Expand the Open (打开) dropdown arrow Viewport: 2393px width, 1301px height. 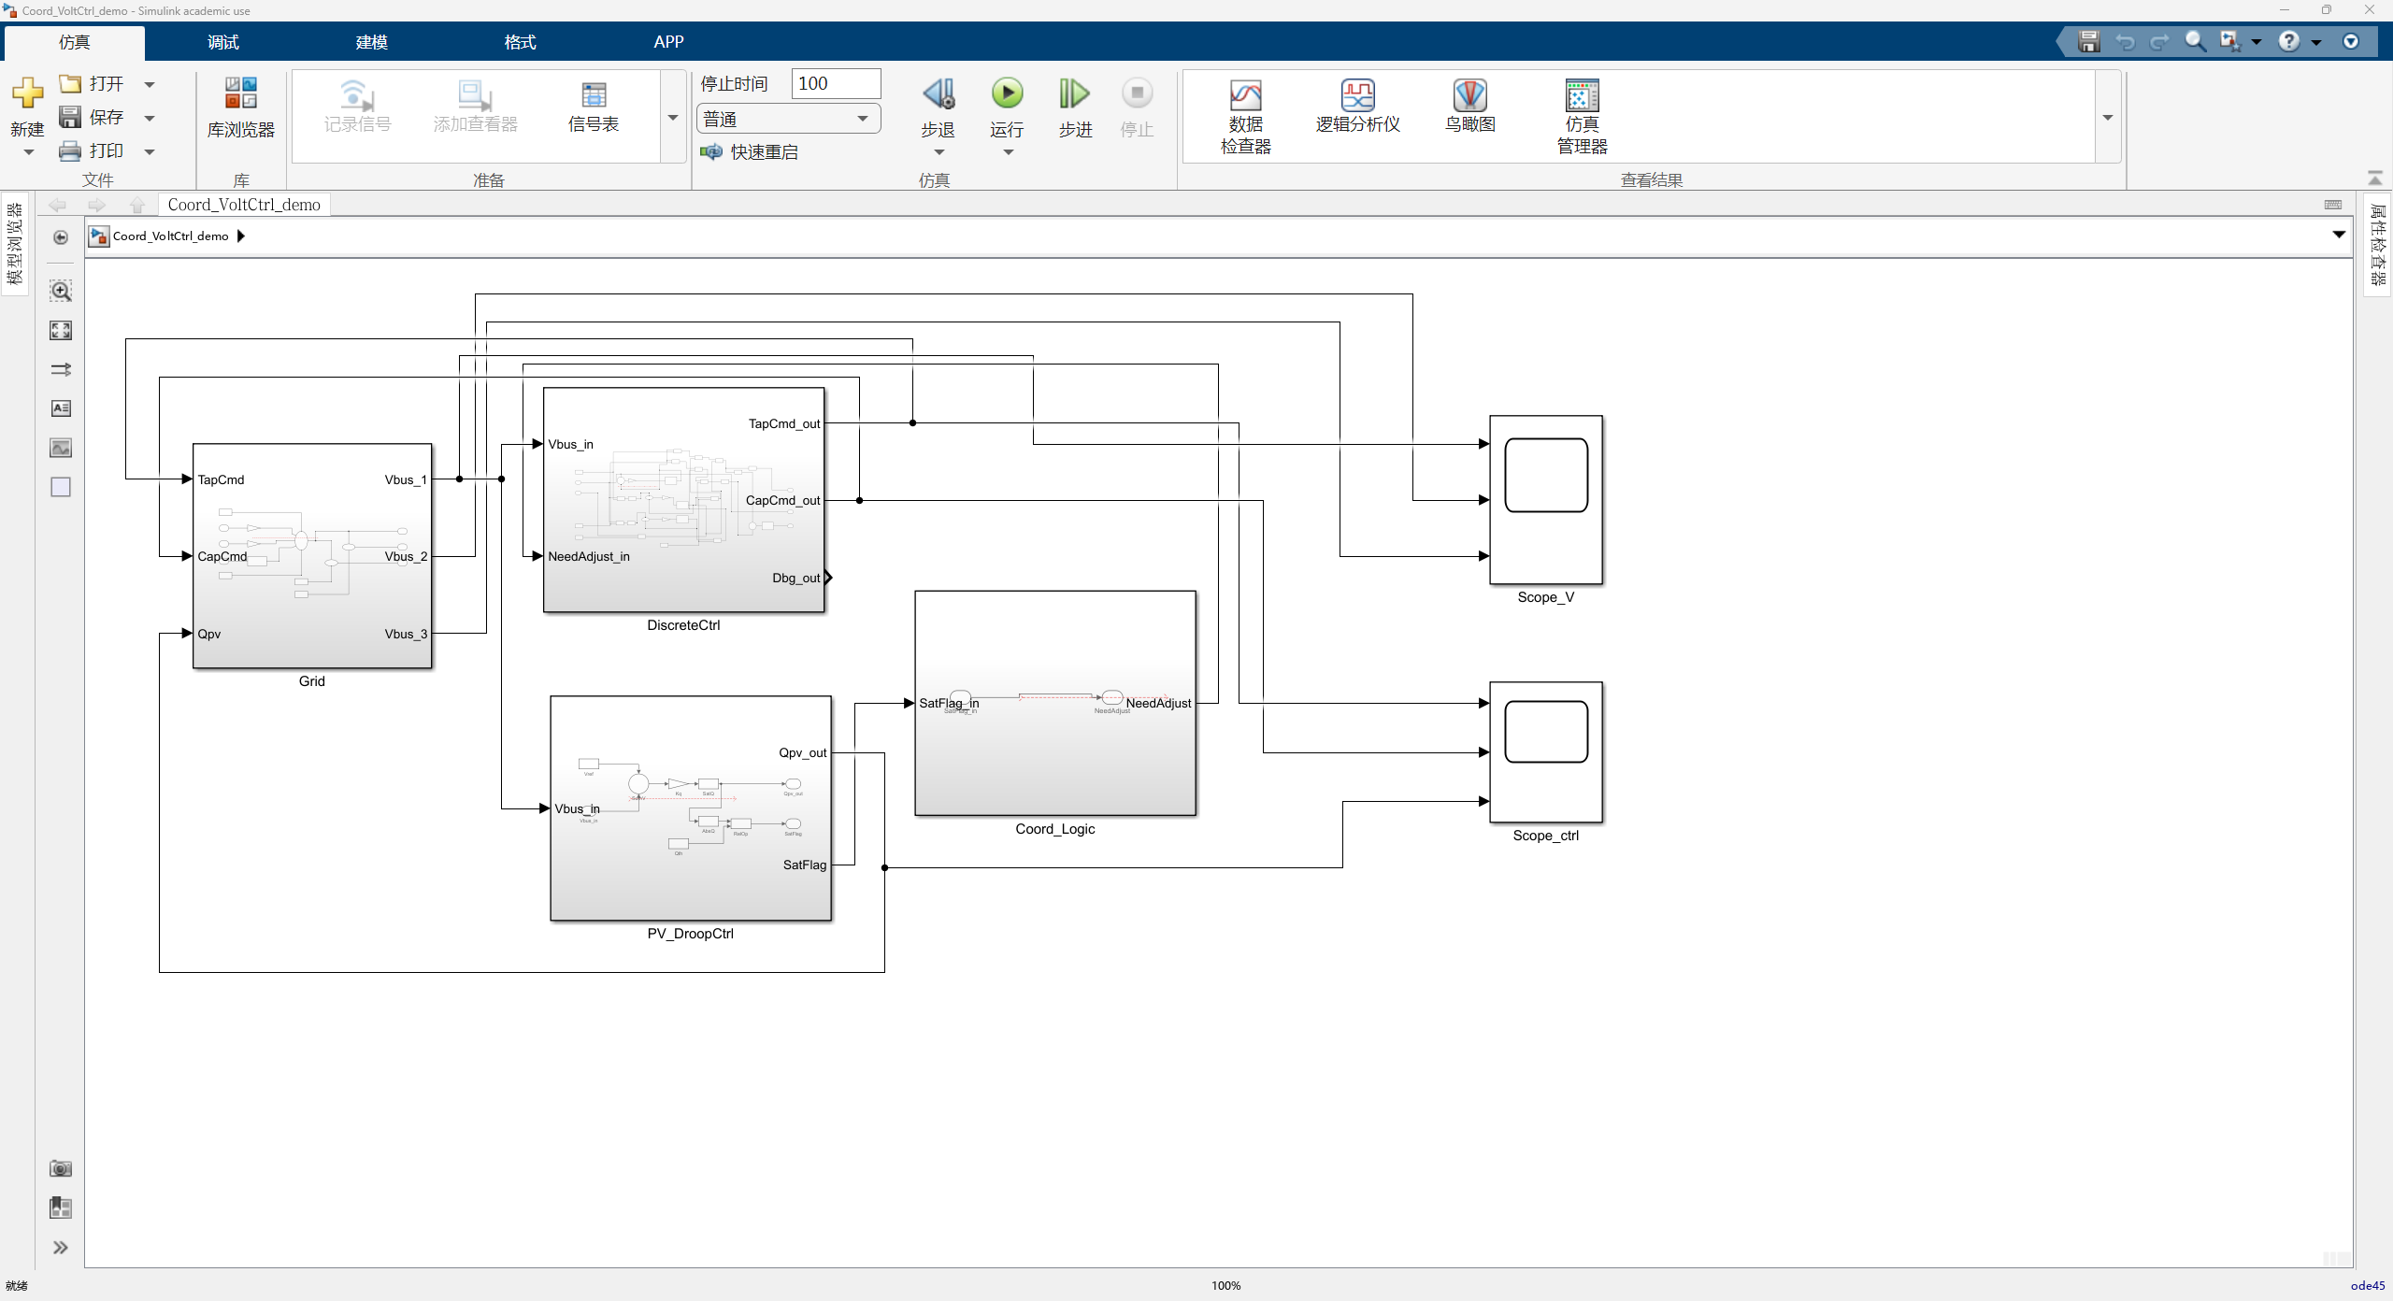(150, 84)
